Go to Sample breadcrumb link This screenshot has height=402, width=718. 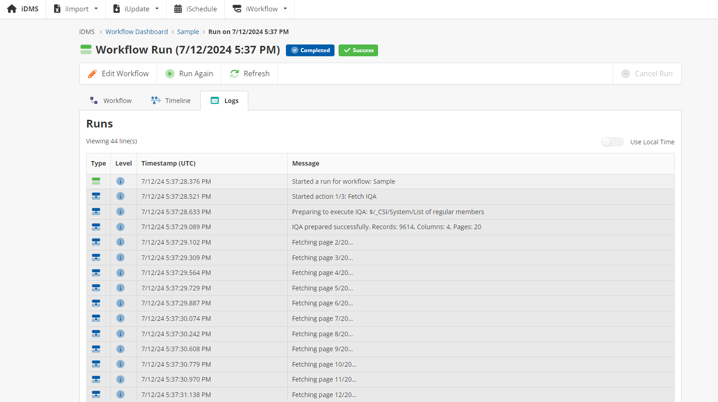[x=188, y=32]
